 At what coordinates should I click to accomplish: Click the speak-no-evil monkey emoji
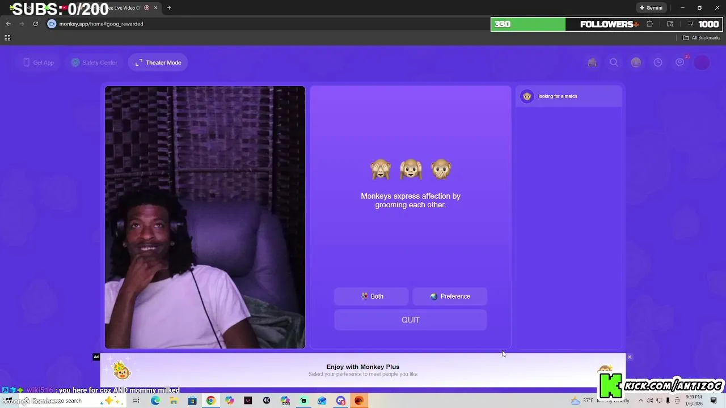coord(441,169)
